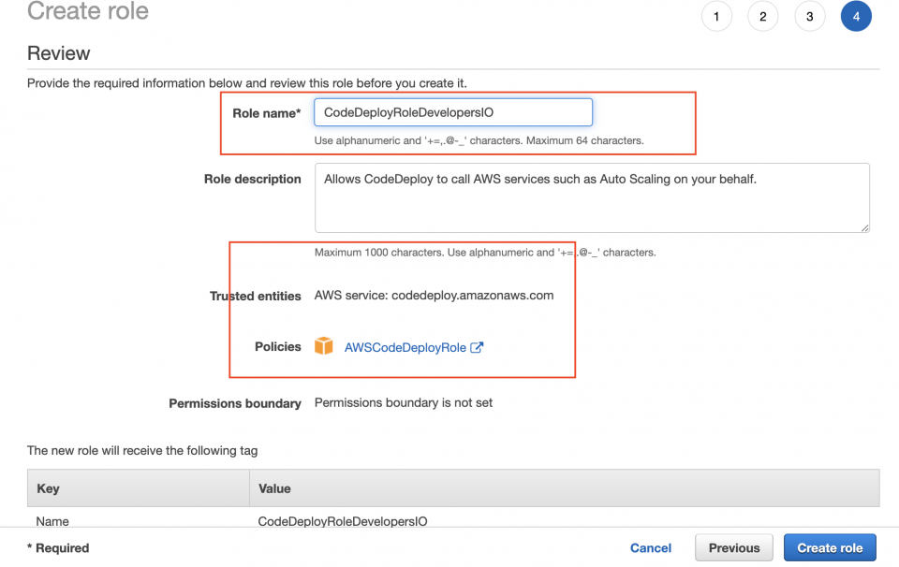
Task: Navigate to step 2 via the numbered circle
Action: click(x=763, y=16)
